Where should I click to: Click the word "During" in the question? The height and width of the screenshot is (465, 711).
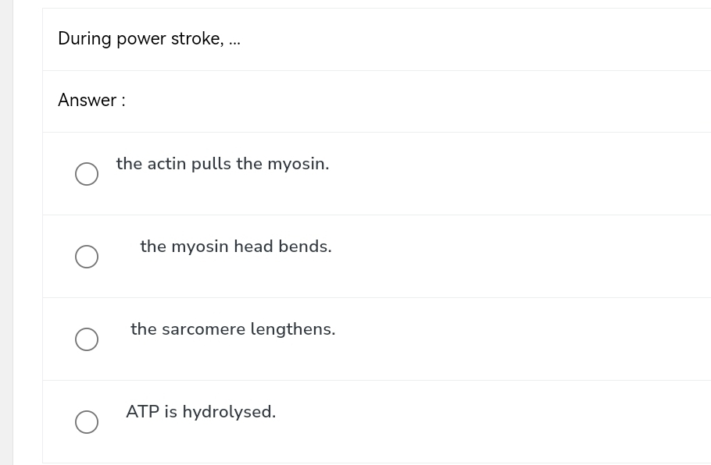click(84, 39)
